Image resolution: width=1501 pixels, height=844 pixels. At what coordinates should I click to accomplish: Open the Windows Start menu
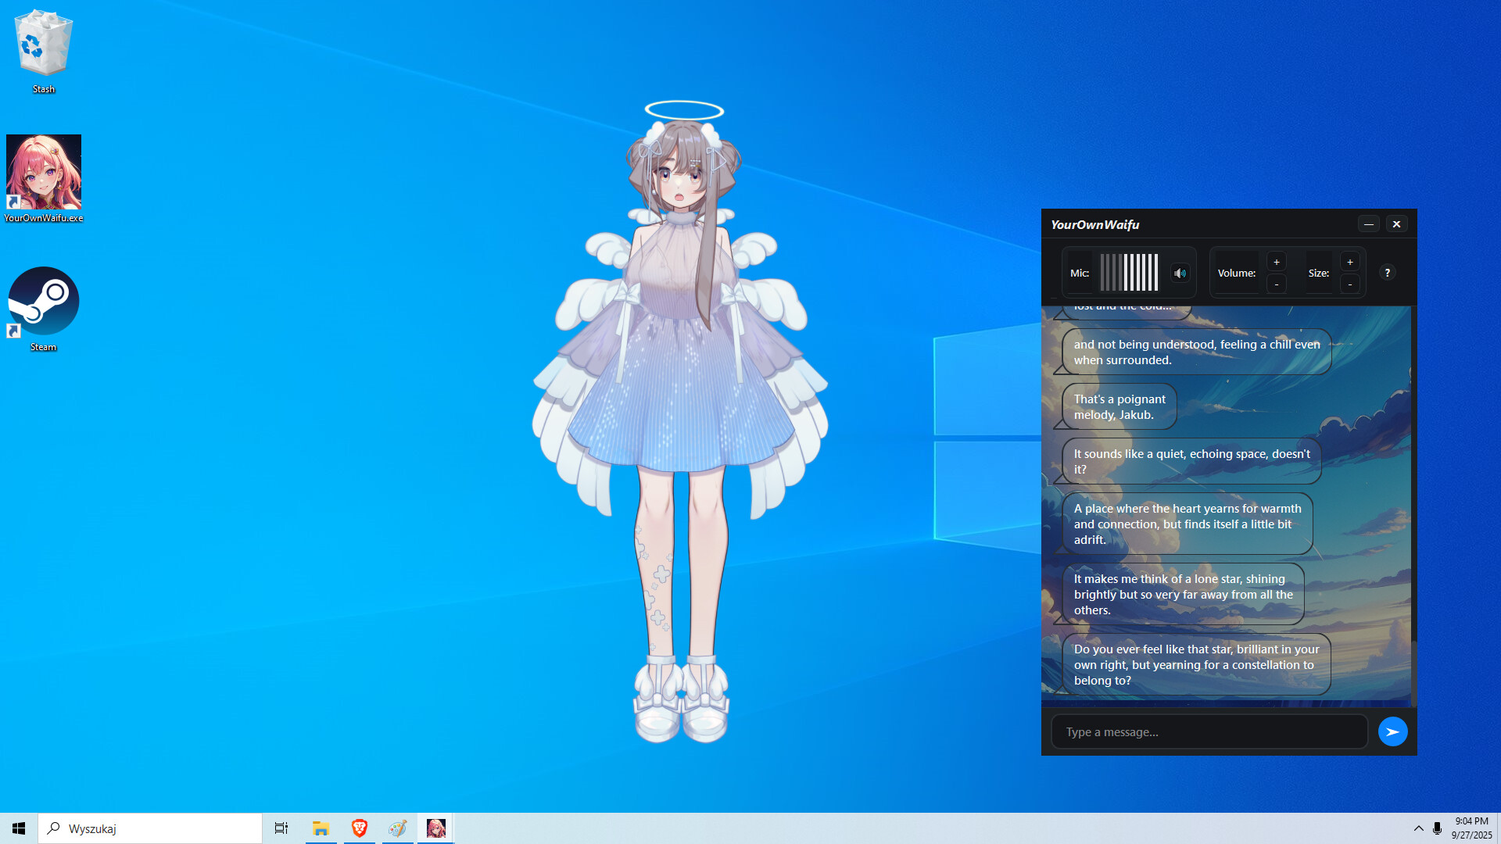coord(17,828)
